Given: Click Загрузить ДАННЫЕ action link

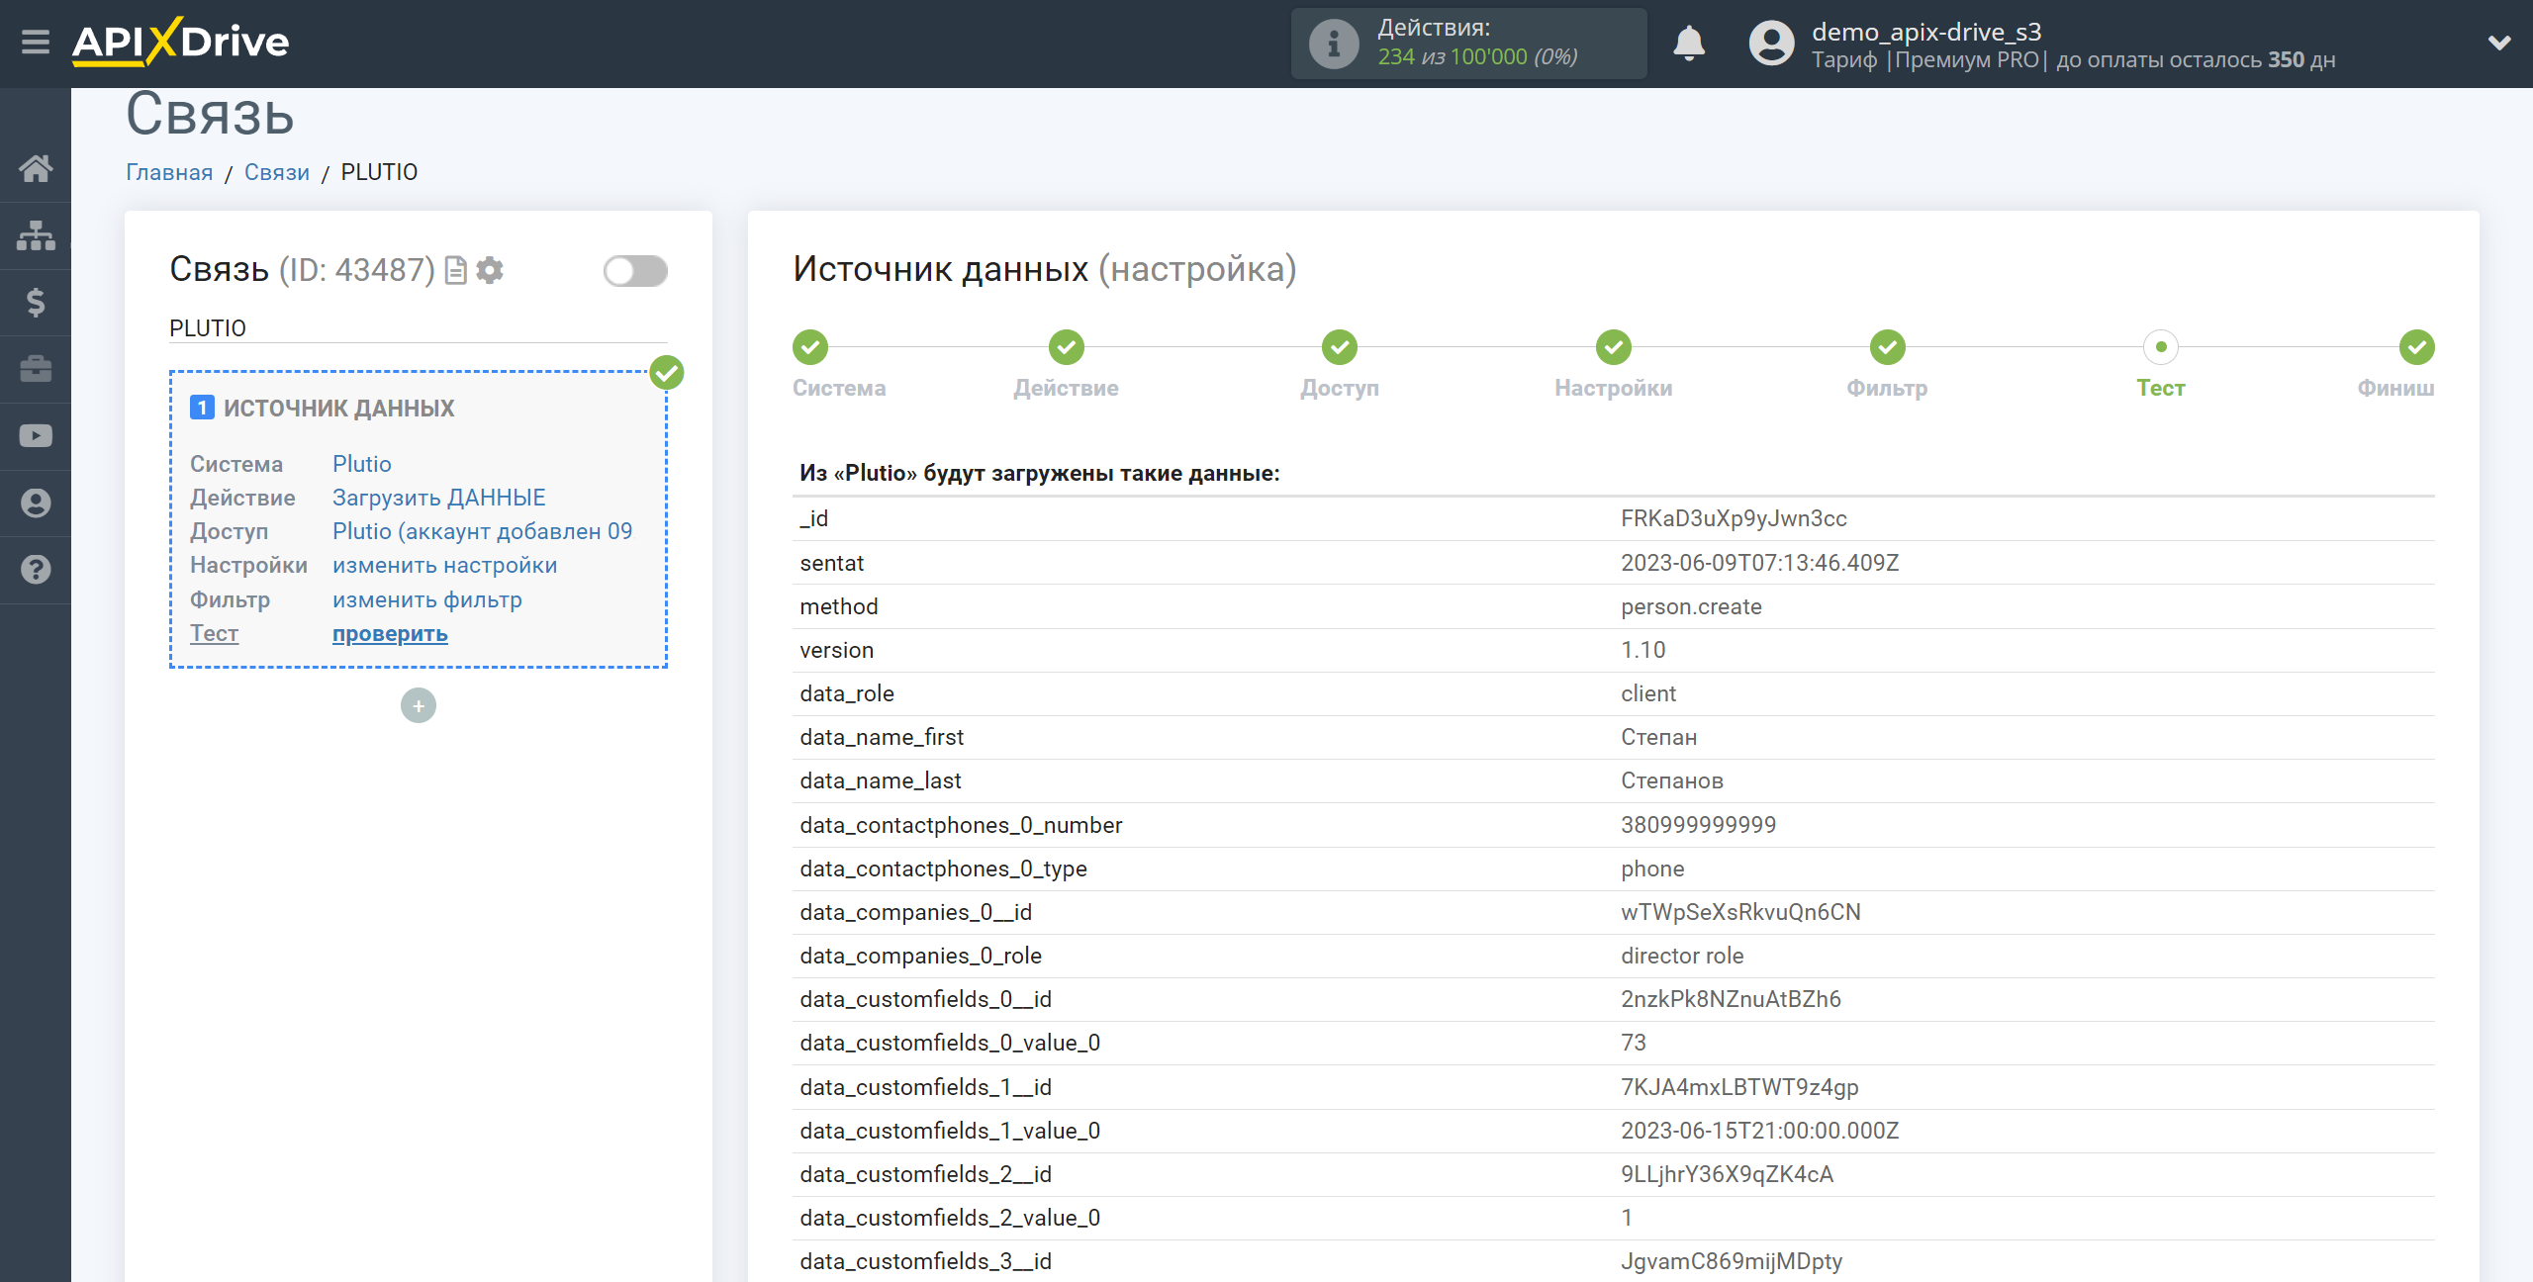Looking at the screenshot, I should click(439, 498).
